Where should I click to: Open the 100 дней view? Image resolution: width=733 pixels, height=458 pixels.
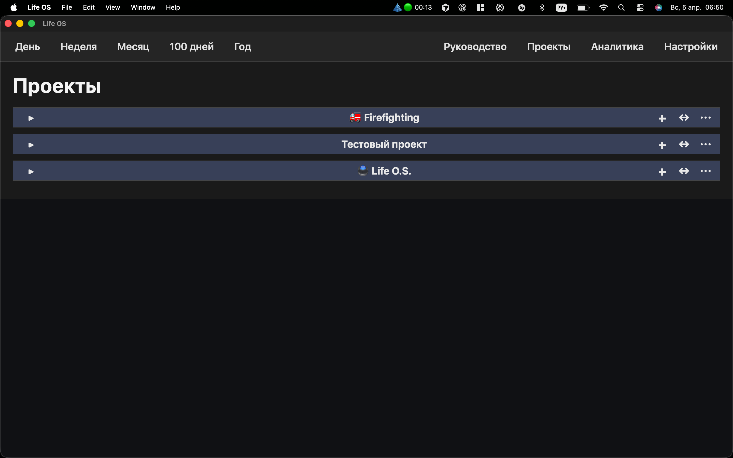pos(192,47)
